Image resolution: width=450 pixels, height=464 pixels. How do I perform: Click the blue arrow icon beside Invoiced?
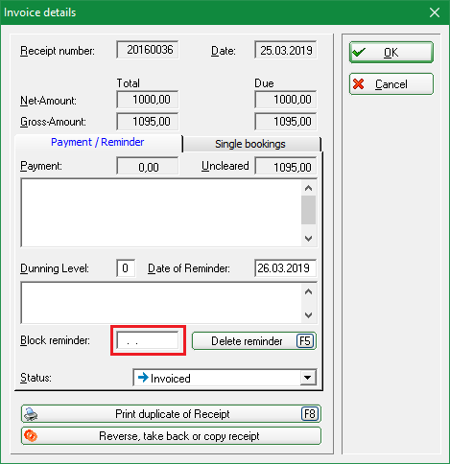coord(143,378)
